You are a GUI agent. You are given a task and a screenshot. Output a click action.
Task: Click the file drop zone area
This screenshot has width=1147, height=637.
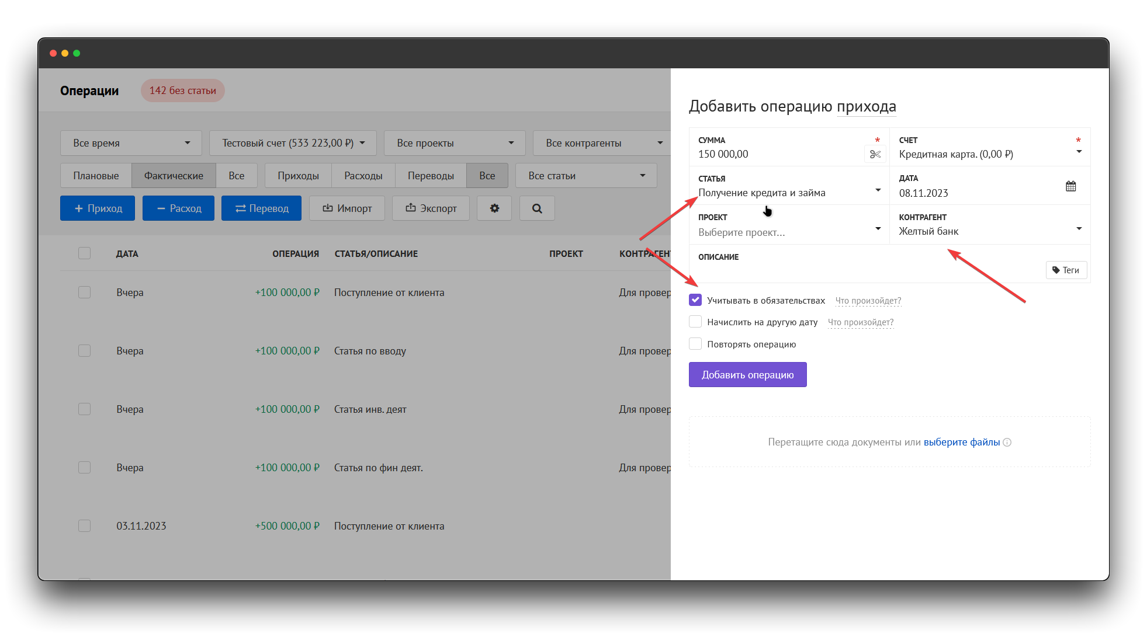pyautogui.click(x=889, y=442)
